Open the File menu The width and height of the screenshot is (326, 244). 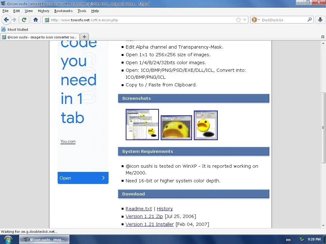coord(5,11)
